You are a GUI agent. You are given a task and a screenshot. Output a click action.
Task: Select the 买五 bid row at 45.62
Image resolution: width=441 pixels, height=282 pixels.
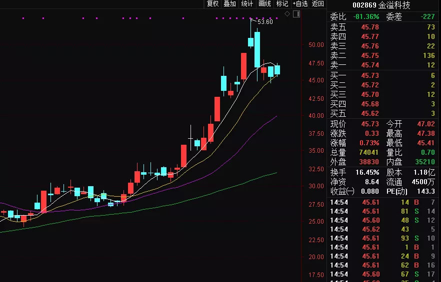point(382,113)
